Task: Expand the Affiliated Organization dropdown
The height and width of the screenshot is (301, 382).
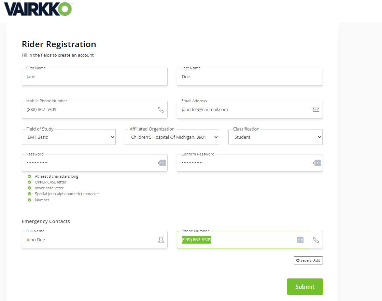Action: pos(172,137)
